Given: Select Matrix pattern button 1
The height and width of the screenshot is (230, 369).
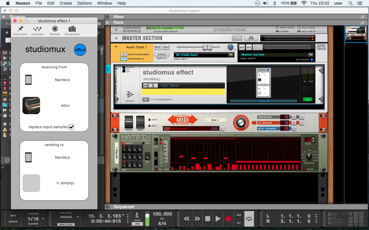Looking at the screenshot, I should pos(125,149).
